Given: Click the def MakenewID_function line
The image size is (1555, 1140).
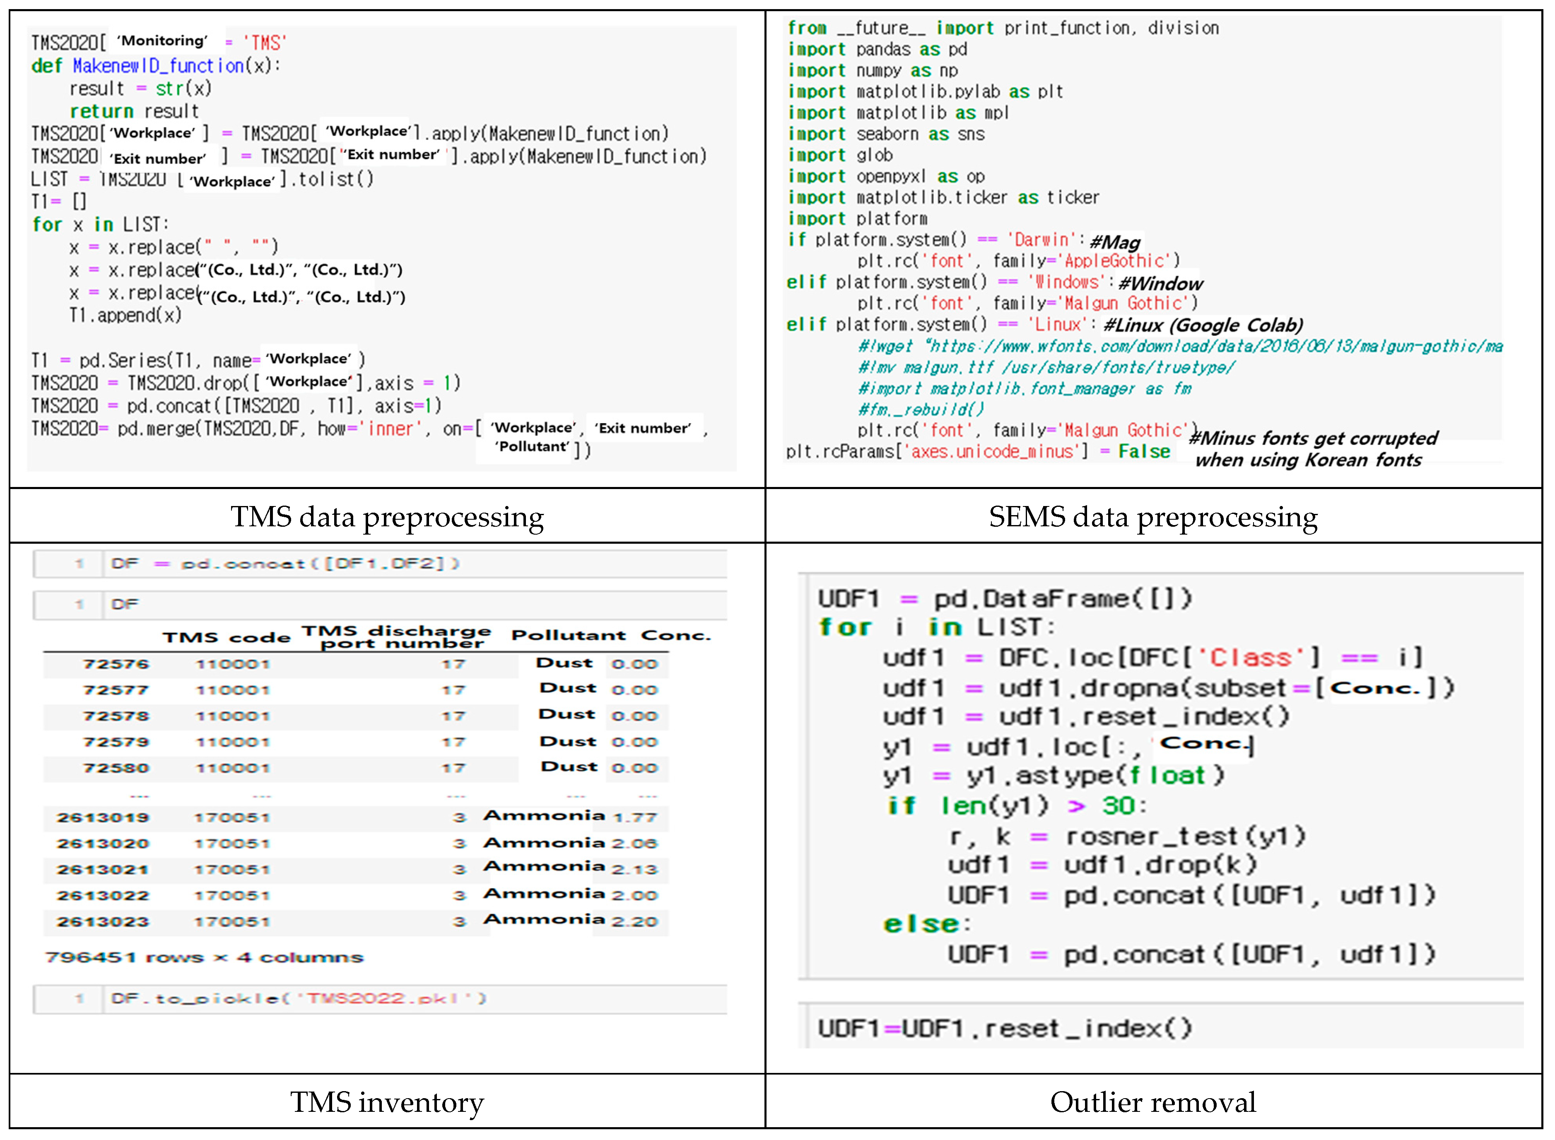Looking at the screenshot, I should point(156,65).
